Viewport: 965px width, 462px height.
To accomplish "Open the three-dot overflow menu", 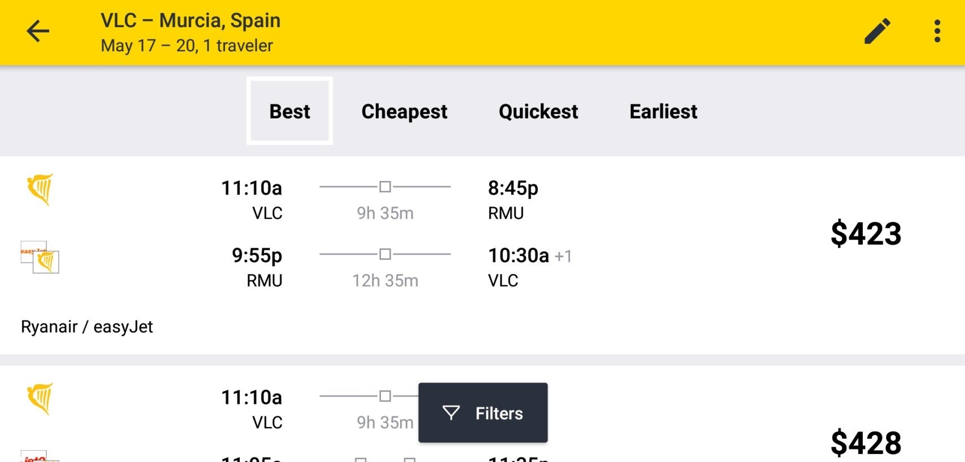I will pos(937,31).
